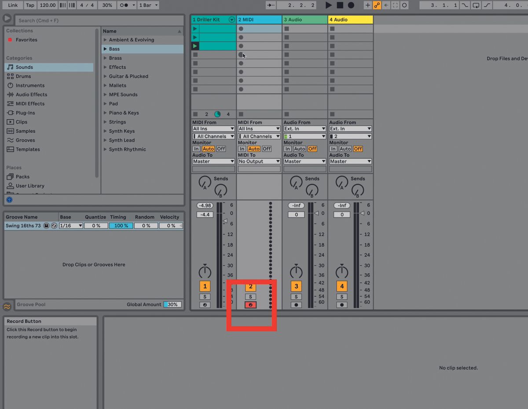Click the Drums category icon in browser

coord(10,77)
